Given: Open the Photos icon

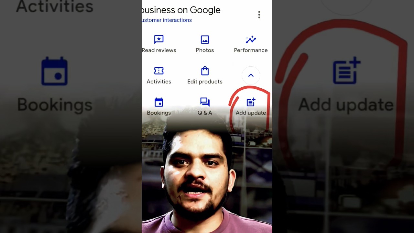Looking at the screenshot, I should 205,39.
